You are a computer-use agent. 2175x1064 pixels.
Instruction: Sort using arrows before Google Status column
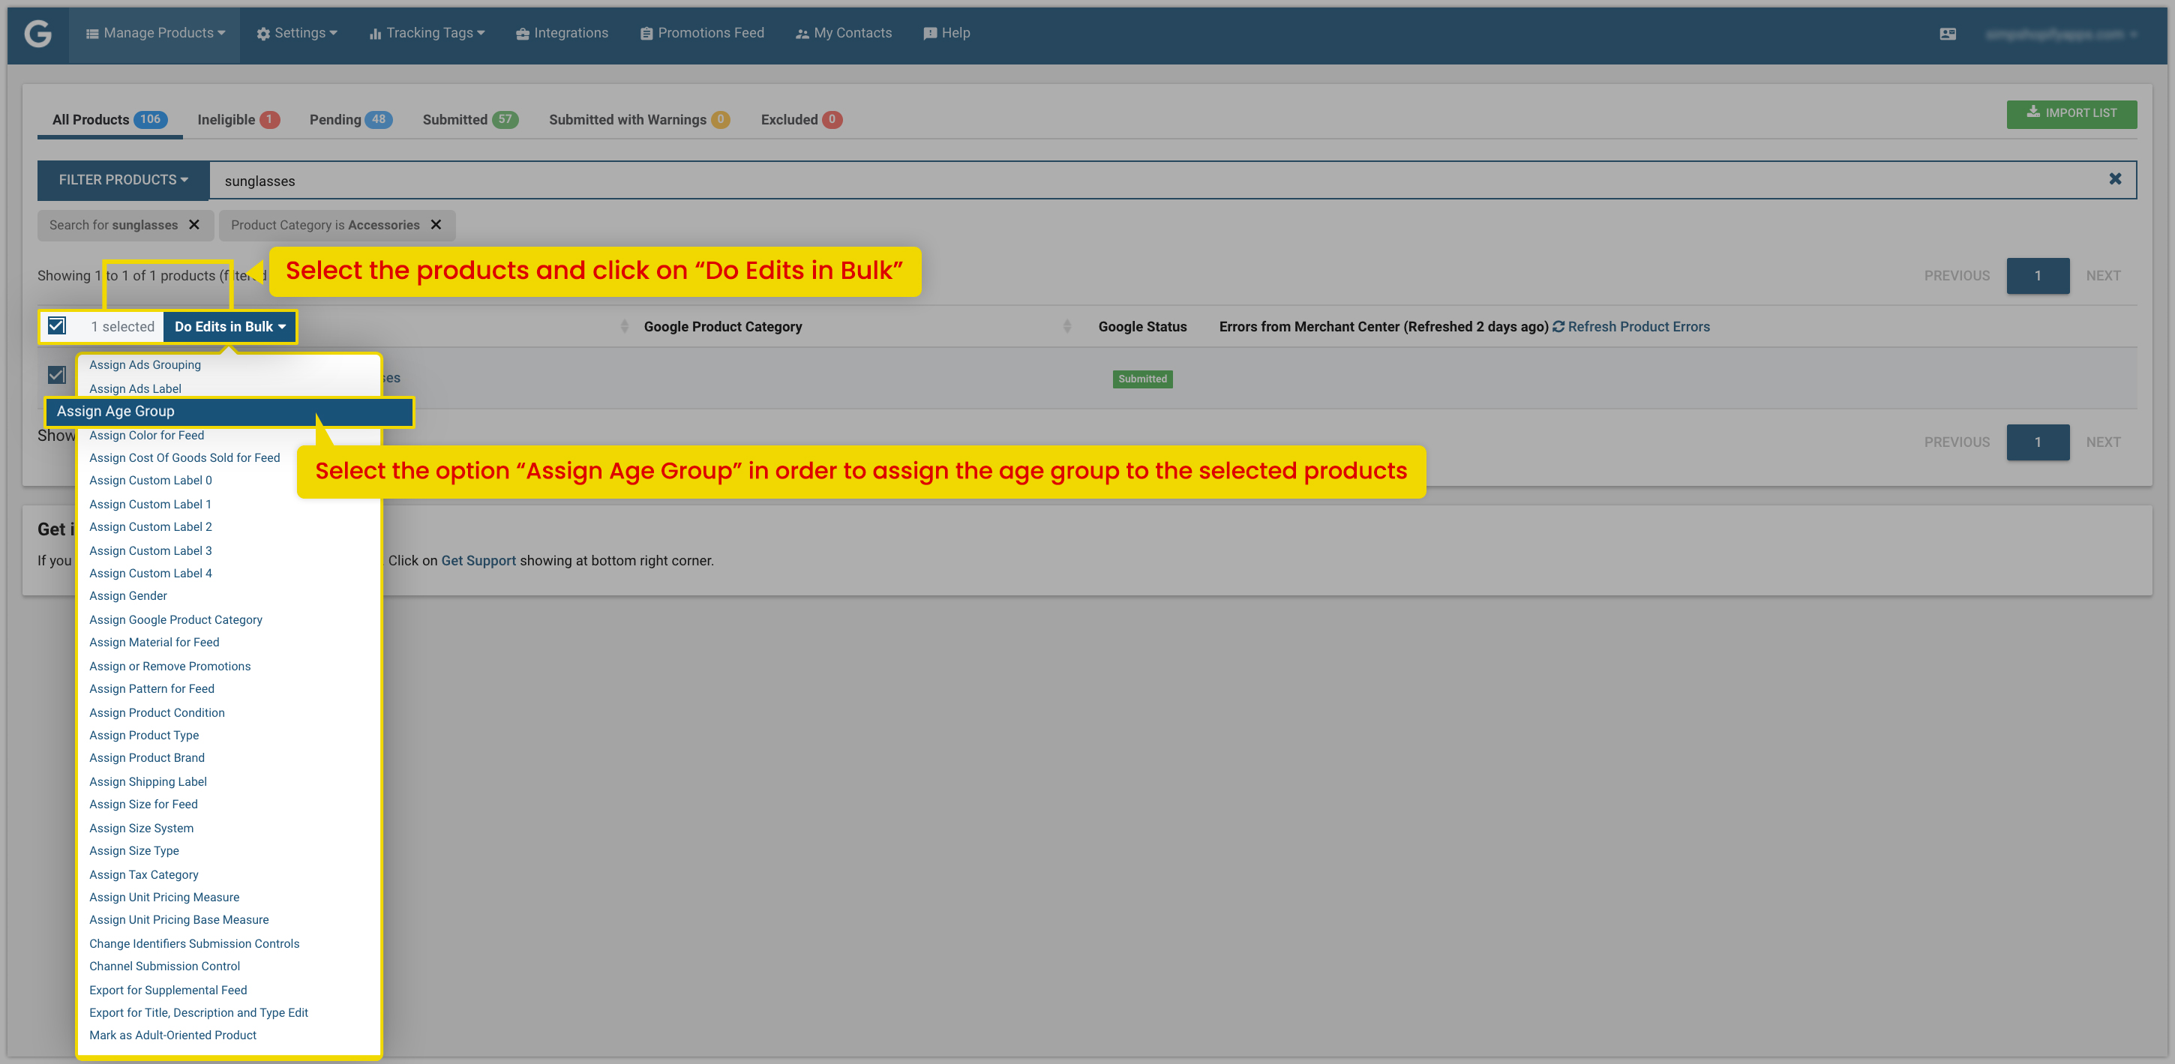point(1067,327)
